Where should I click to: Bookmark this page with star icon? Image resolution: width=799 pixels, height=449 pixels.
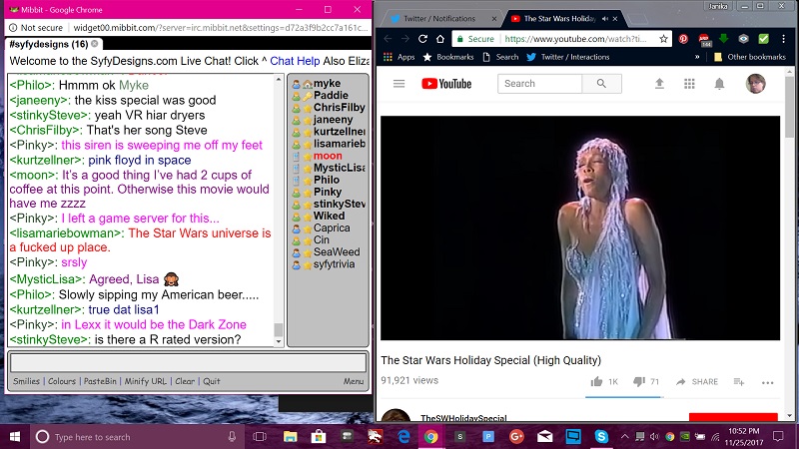663,39
